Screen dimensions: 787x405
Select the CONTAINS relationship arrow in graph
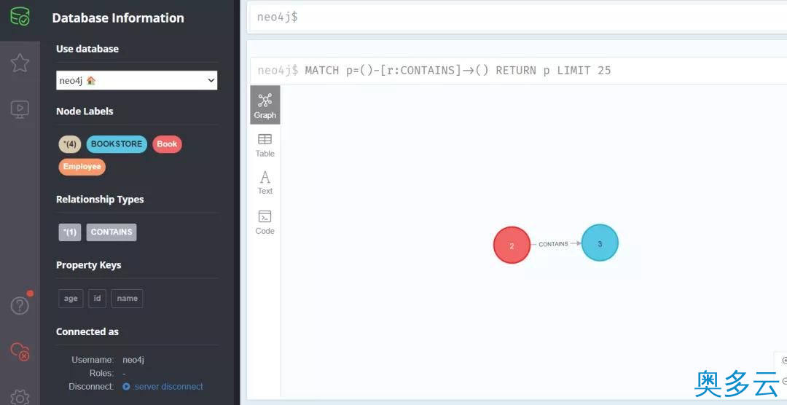555,244
